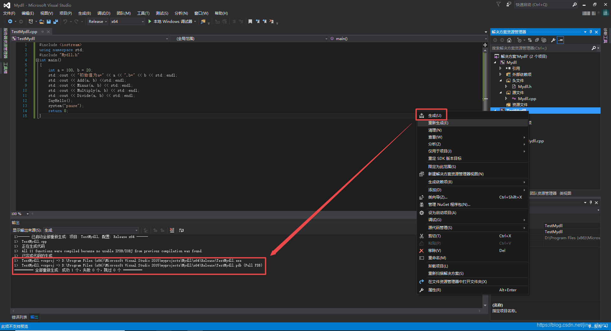Viewport: 611px width, 331px height.
Task: Collapse the Mydll project node
Action: click(x=495, y=63)
